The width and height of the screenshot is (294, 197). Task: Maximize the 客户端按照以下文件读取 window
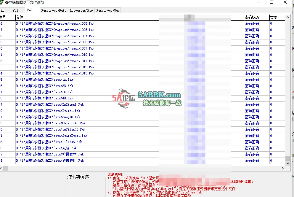(271, 2)
